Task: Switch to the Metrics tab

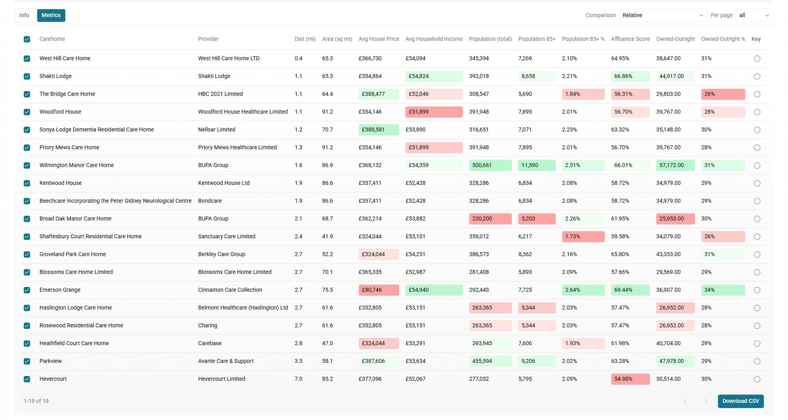Action: pos(51,15)
